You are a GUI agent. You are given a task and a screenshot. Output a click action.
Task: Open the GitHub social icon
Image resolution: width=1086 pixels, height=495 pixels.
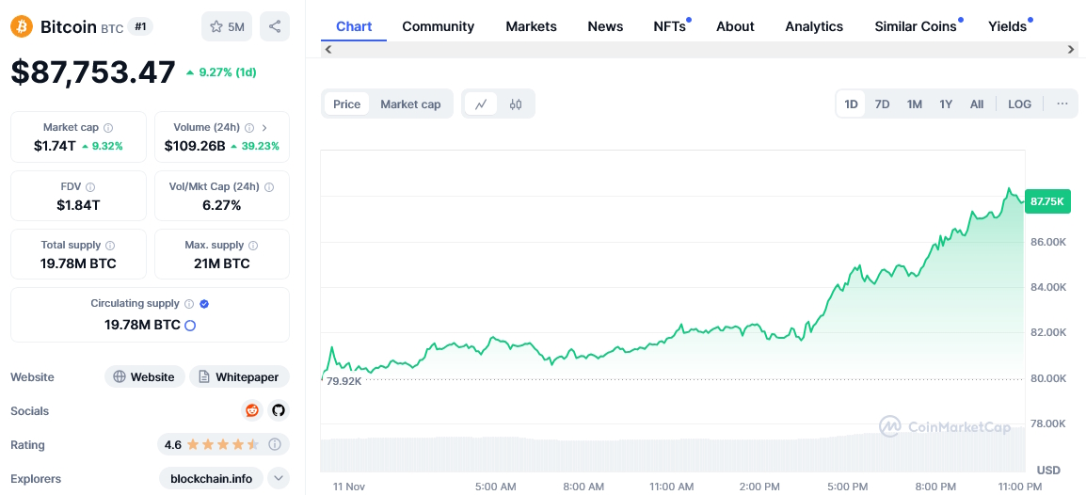(x=278, y=410)
